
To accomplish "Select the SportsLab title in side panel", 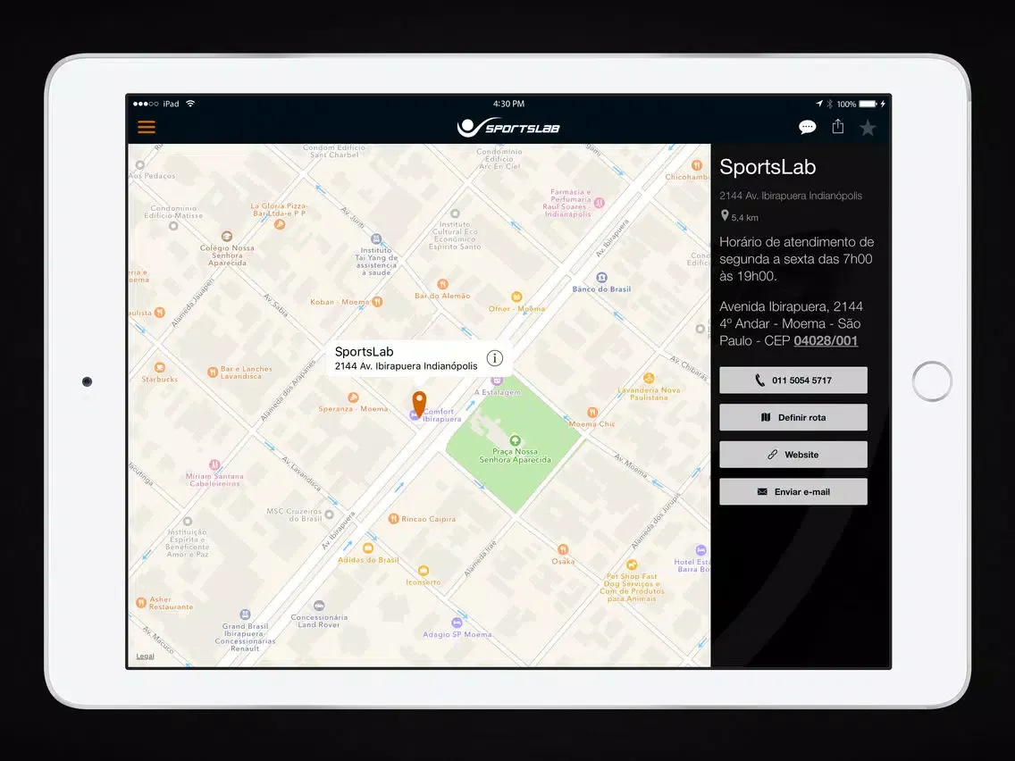I will 768,167.
